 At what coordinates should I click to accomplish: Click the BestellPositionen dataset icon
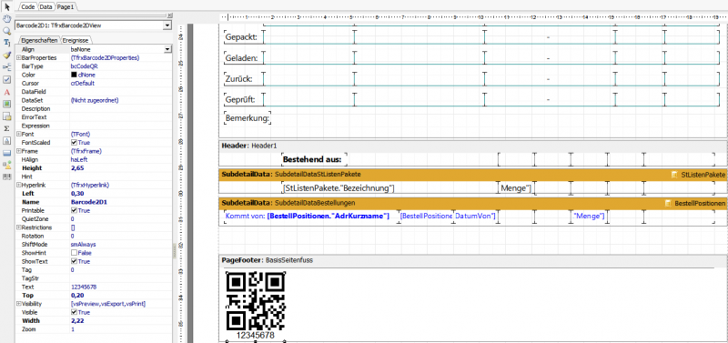(668, 203)
